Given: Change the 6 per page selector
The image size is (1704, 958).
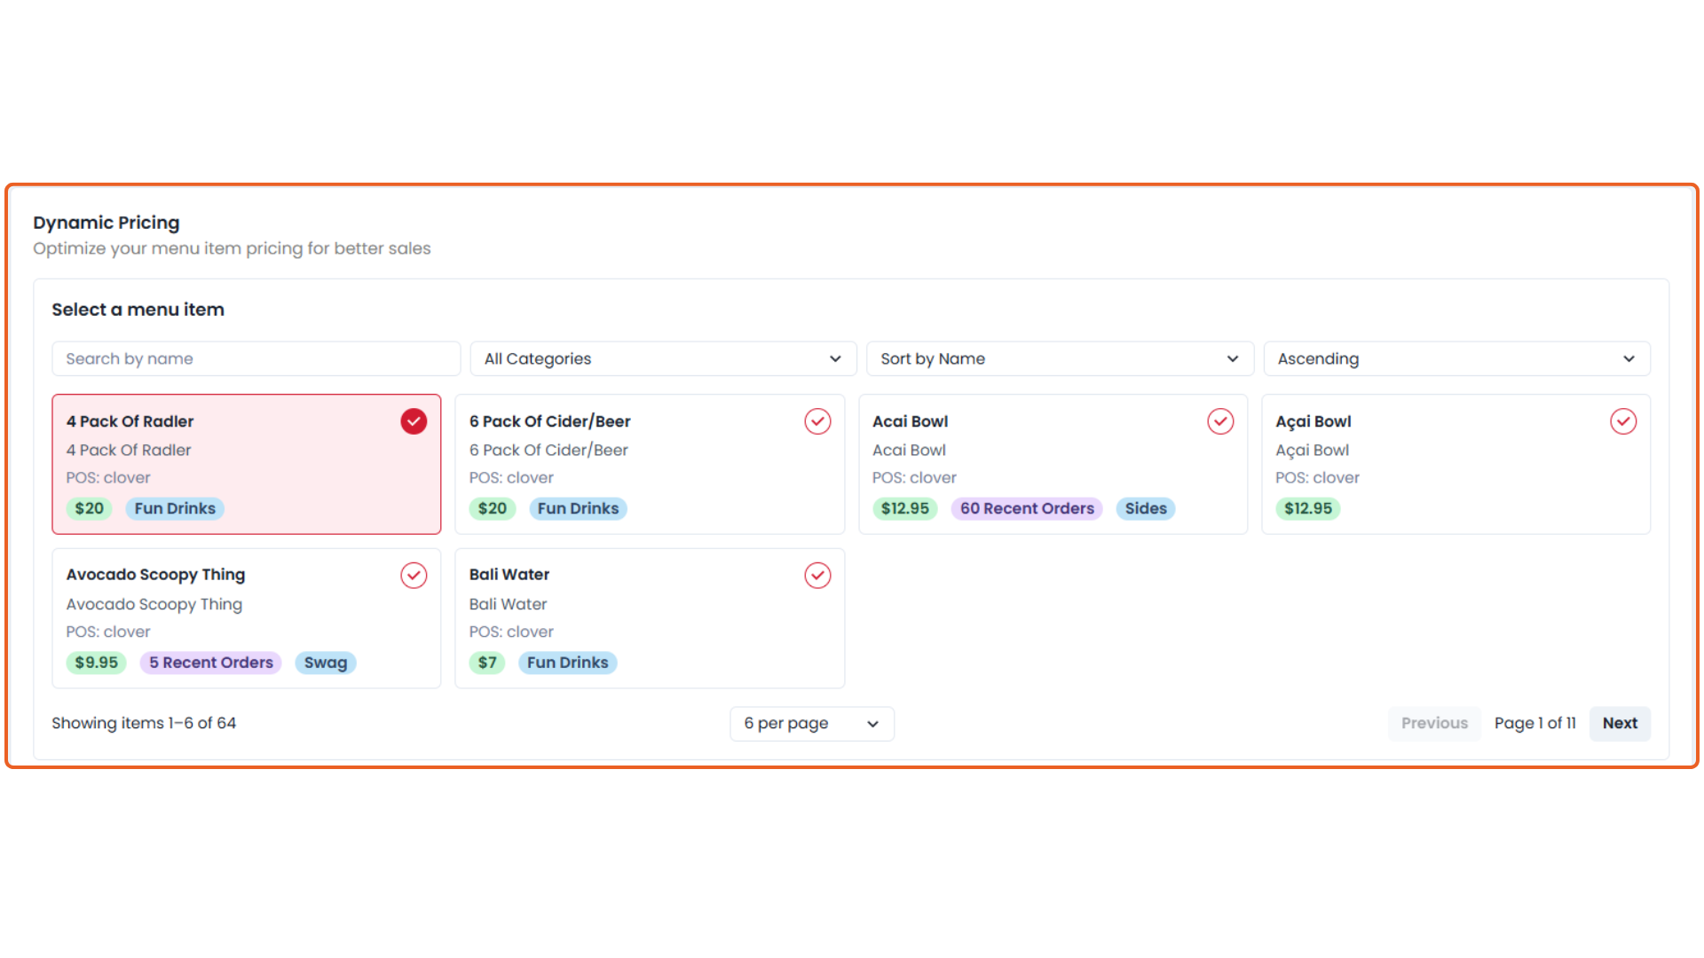Looking at the screenshot, I should tap(811, 724).
